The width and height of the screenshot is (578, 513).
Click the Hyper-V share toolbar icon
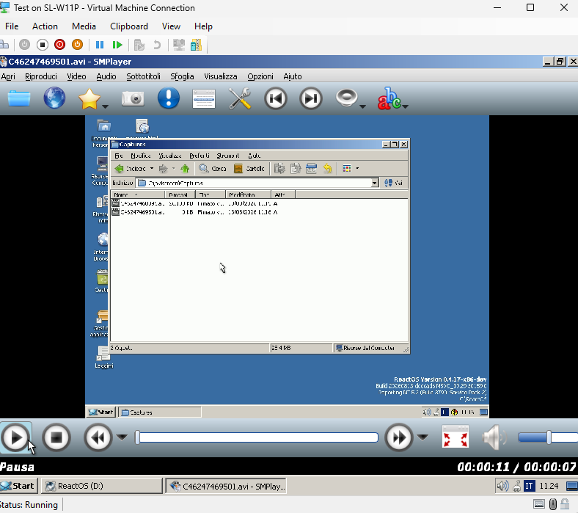pyautogui.click(x=196, y=45)
